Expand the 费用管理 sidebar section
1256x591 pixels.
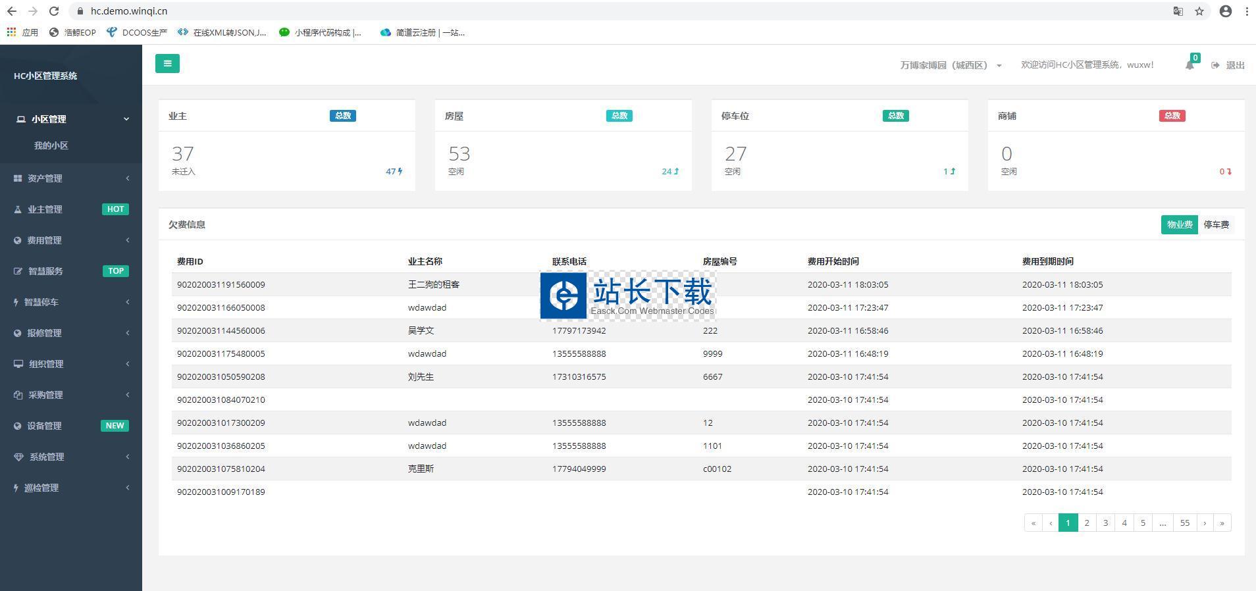[x=70, y=240]
